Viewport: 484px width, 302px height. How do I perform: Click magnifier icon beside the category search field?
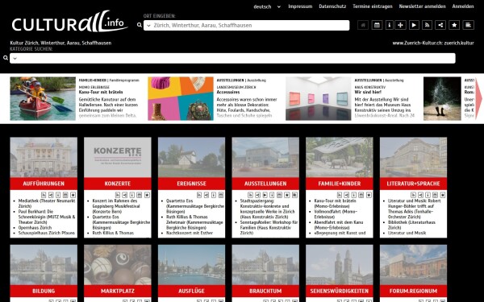(6, 58)
